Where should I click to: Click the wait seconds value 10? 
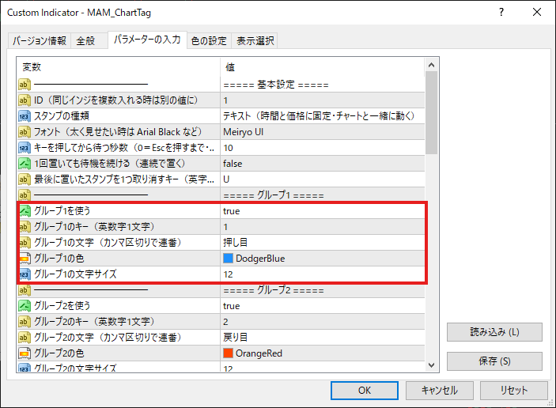click(323, 148)
